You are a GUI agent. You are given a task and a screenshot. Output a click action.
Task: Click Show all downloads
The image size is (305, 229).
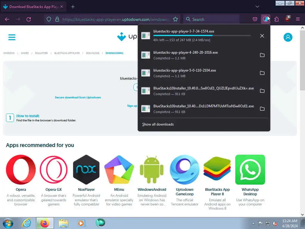tap(158, 124)
